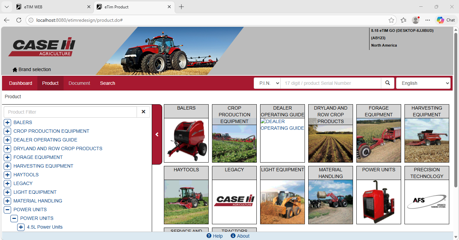The image size is (459, 240).
Task: View site information icon in address bar
Action: (31, 20)
